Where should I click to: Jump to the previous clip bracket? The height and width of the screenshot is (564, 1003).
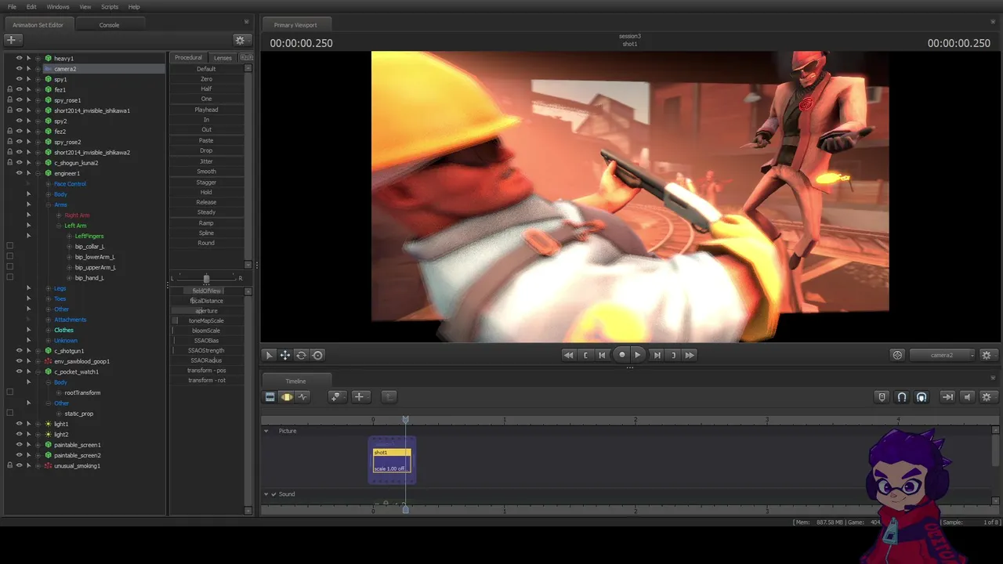coord(585,355)
